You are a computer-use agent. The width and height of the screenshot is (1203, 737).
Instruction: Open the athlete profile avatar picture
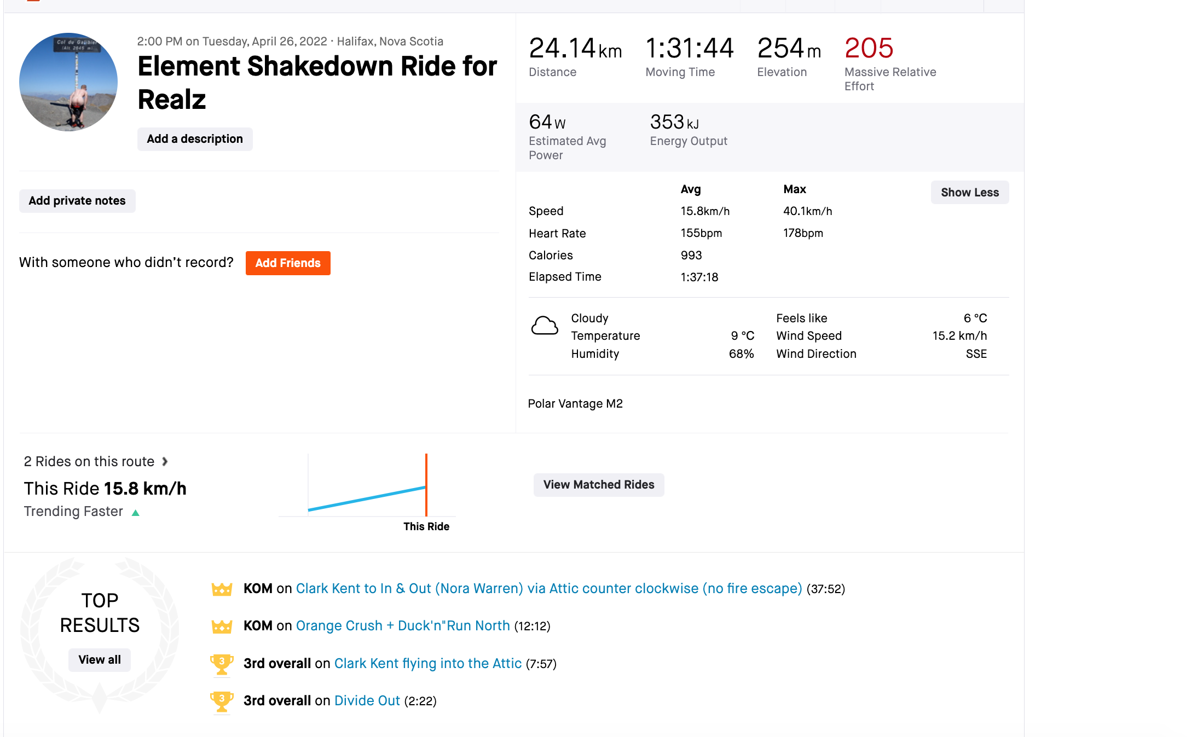pos(68,82)
